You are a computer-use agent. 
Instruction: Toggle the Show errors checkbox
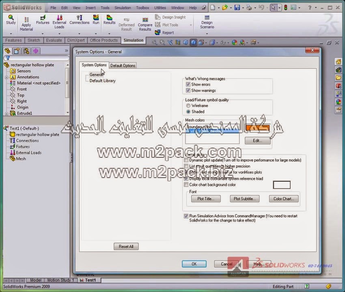pos(188,84)
